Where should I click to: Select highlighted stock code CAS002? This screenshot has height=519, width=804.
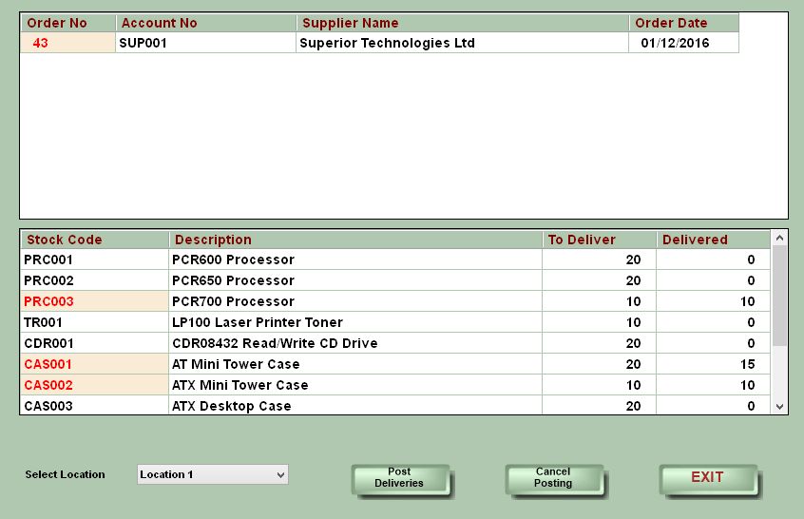[94, 385]
